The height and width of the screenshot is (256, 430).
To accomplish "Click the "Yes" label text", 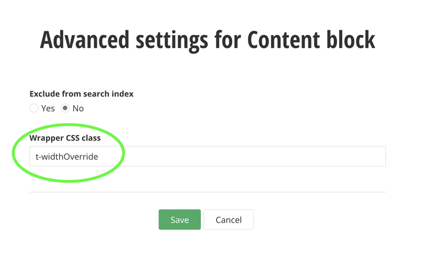I will pyautogui.click(x=48, y=109).
